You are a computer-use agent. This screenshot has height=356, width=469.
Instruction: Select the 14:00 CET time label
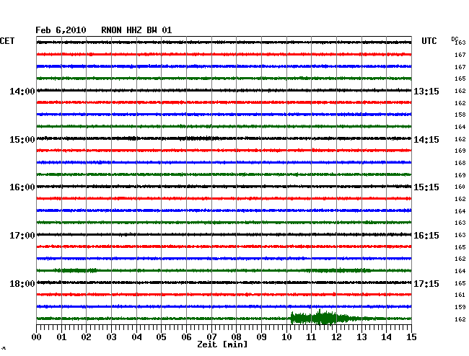pos(22,92)
